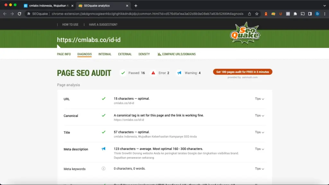The image size is (329, 185).
Task: Open the EXTERNAL tab
Action: tap(125, 54)
